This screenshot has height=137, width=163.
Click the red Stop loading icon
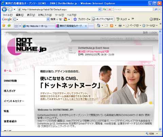[x=110, y=10]
